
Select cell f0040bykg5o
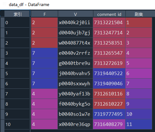75,104
